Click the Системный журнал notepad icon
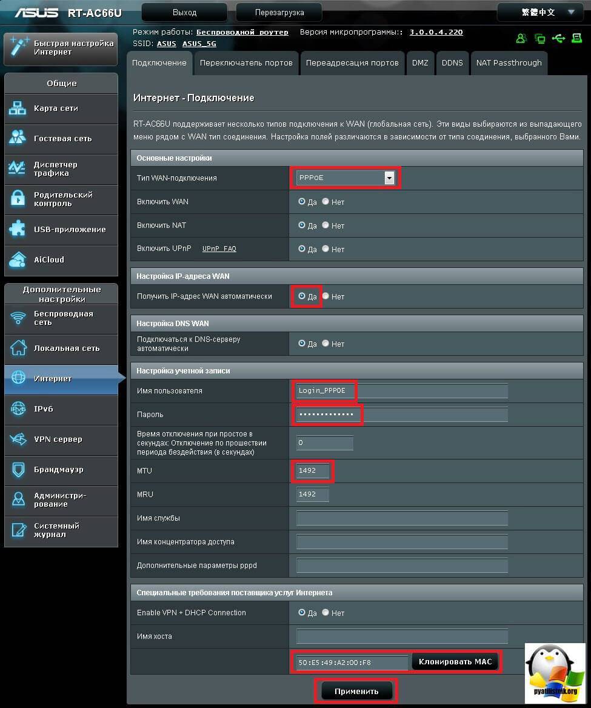The height and width of the screenshot is (708, 591). pos(18,530)
